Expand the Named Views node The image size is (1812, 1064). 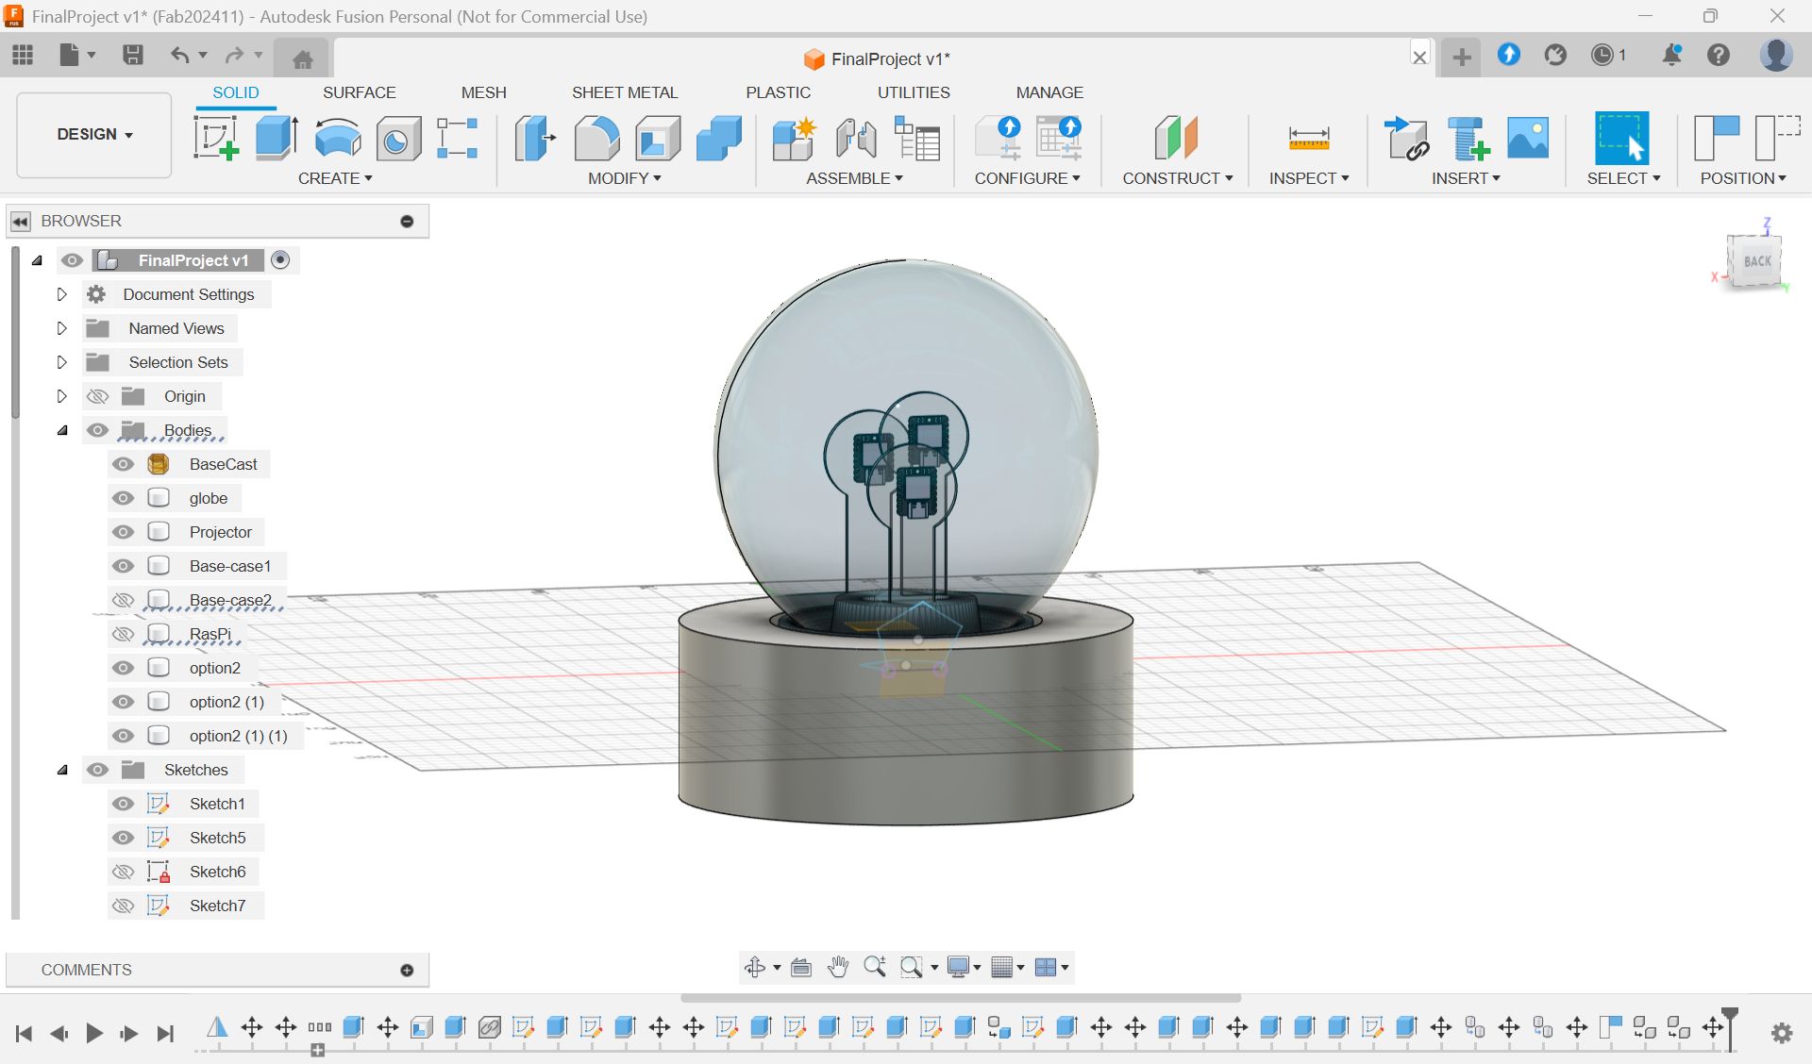click(62, 328)
